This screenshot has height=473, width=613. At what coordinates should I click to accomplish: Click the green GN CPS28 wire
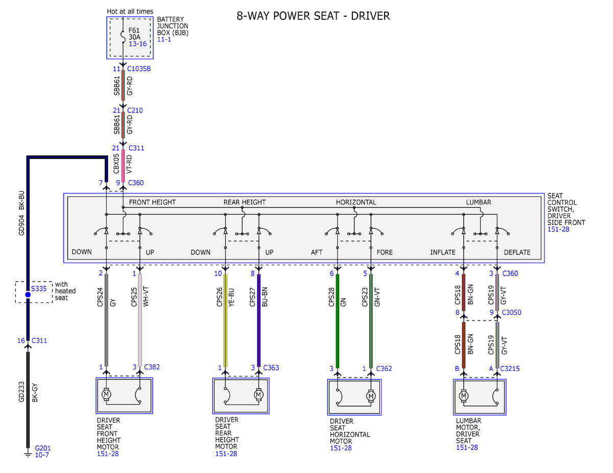pyautogui.click(x=337, y=320)
